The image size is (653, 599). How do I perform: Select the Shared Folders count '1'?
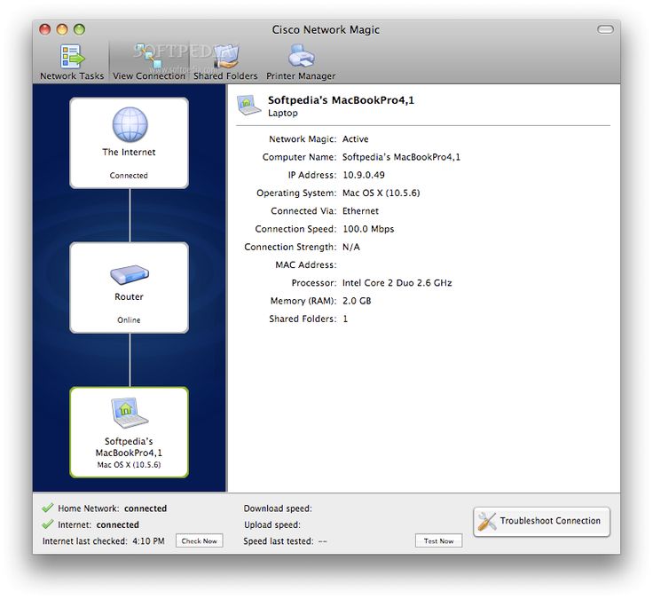[x=345, y=319]
